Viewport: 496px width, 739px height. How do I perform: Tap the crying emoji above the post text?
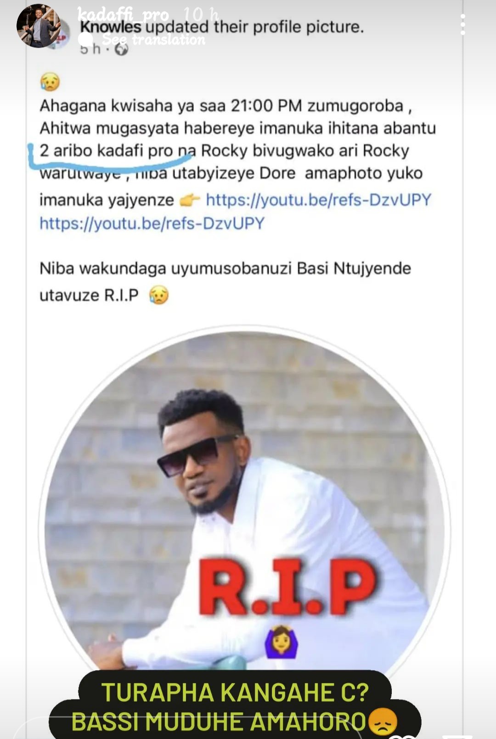(50, 82)
